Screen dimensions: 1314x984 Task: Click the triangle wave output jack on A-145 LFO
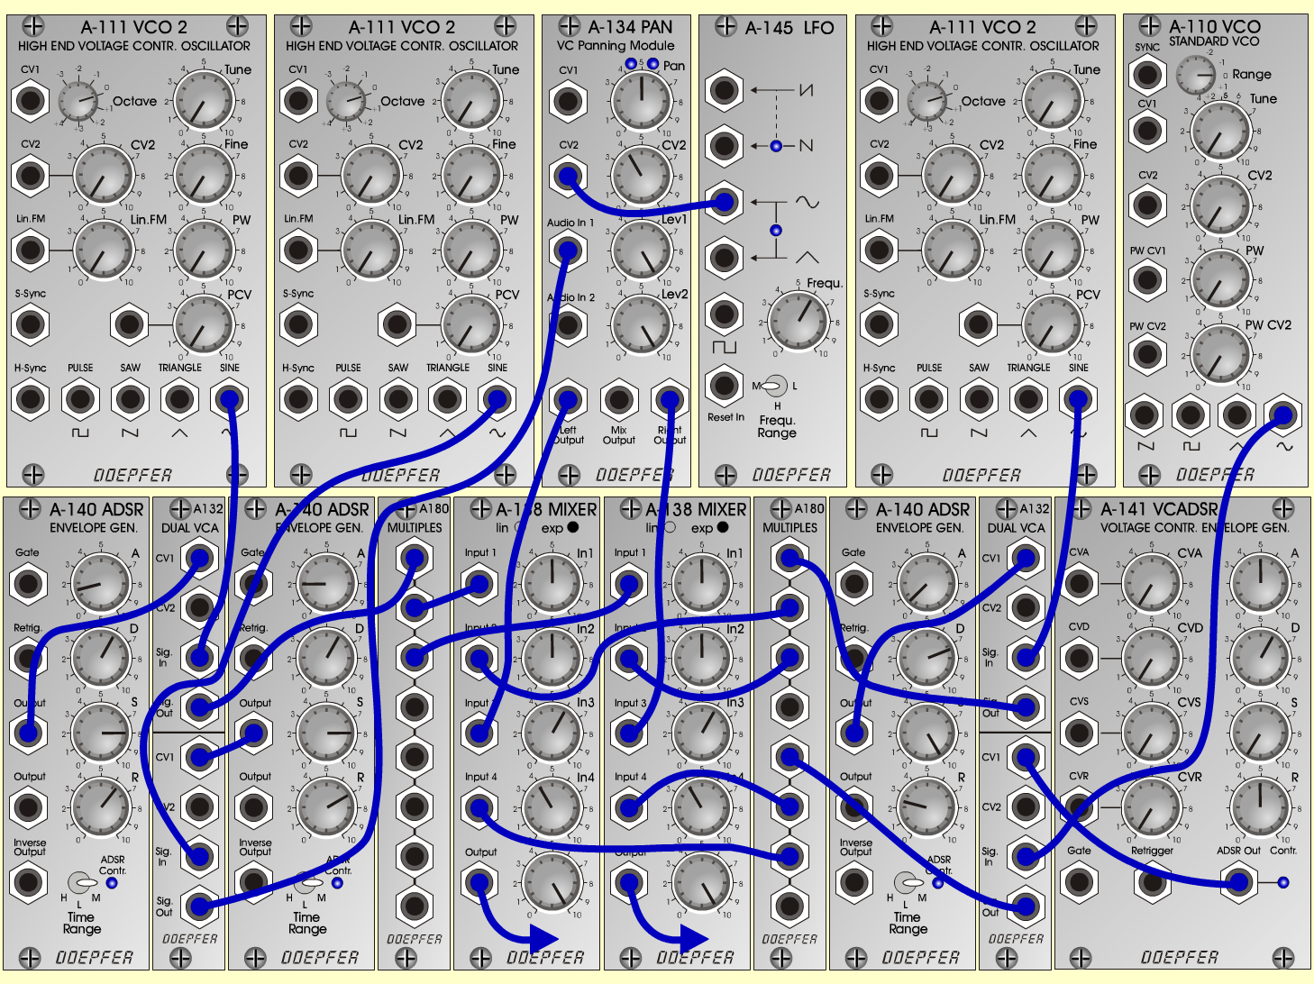tap(725, 258)
